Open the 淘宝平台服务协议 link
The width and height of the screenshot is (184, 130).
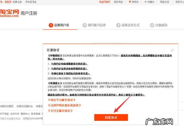(x=62, y=100)
